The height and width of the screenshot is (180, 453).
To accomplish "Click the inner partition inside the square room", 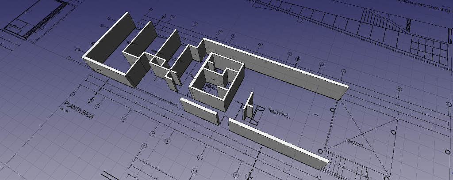I will click(215, 76).
